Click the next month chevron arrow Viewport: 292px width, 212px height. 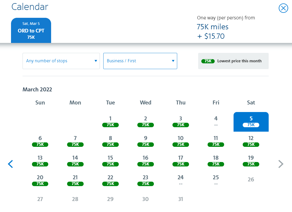(x=281, y=164)
